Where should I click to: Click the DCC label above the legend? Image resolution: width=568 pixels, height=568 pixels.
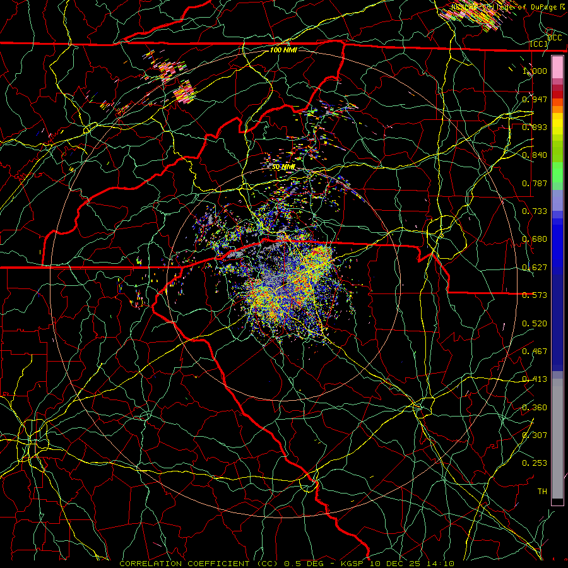(x=555, y=38)
